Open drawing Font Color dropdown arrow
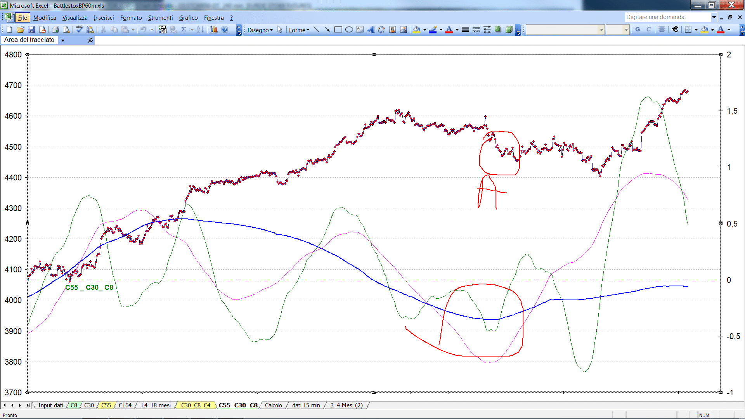 point(457,29)
